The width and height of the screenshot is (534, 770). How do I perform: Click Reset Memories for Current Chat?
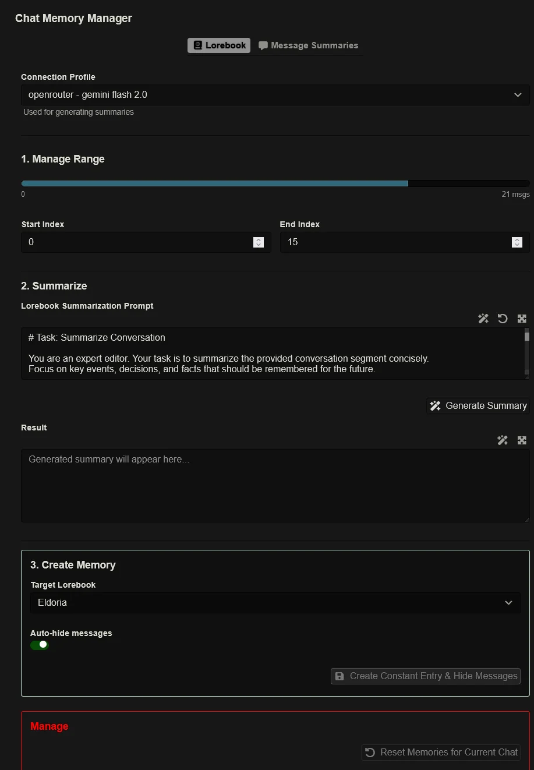(441, 753)
